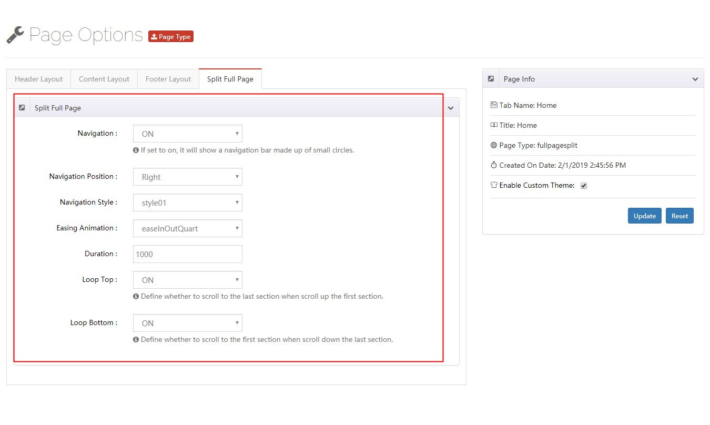The image size is (710, 425).
Task: Click the Page Info panel icon
Action: (491, 78)
